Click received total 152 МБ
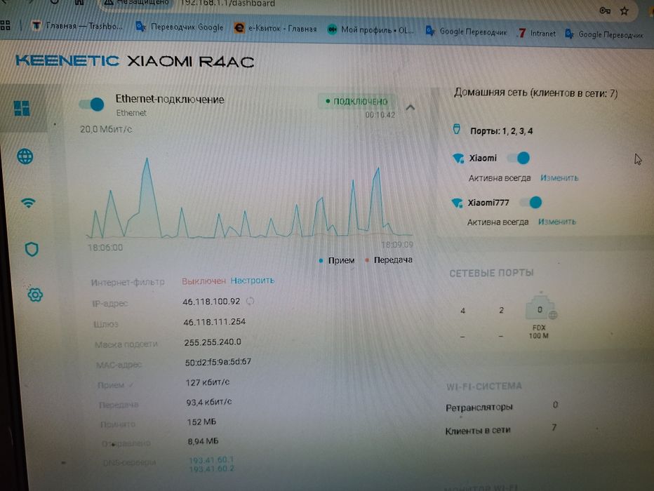The image size is (654, 491). [x=201, y=422]
